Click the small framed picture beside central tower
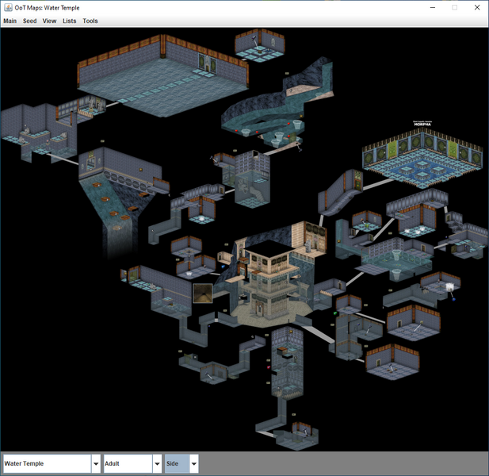 pyautogui.click(x=203, y=294)
